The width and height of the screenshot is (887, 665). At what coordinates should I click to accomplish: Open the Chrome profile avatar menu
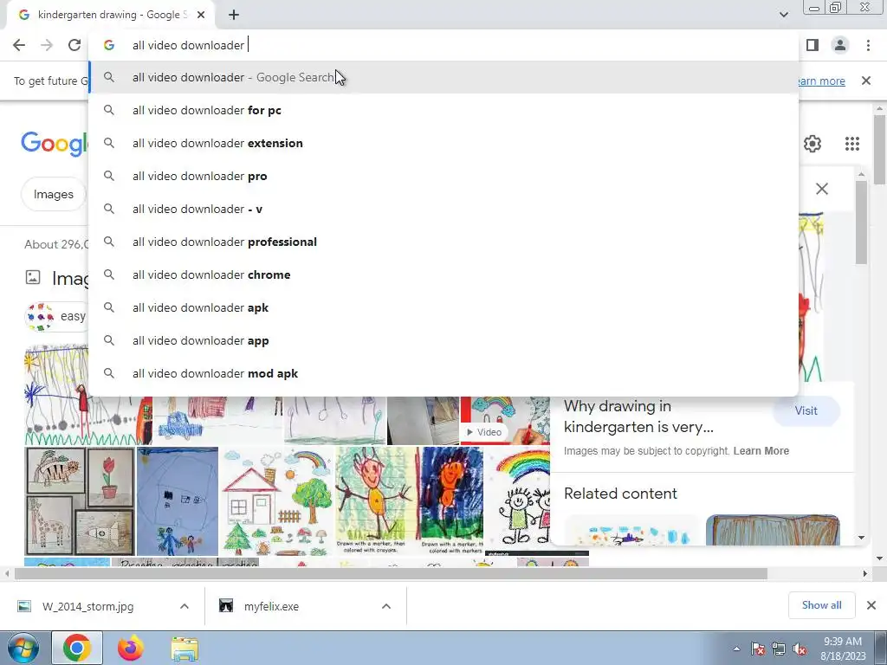[840, 45]
